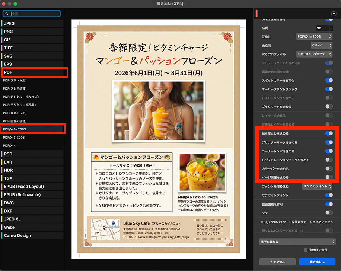The image size is (341, 271).
Task: Click the red macOS close window button
Action: [x=4, y=3]
